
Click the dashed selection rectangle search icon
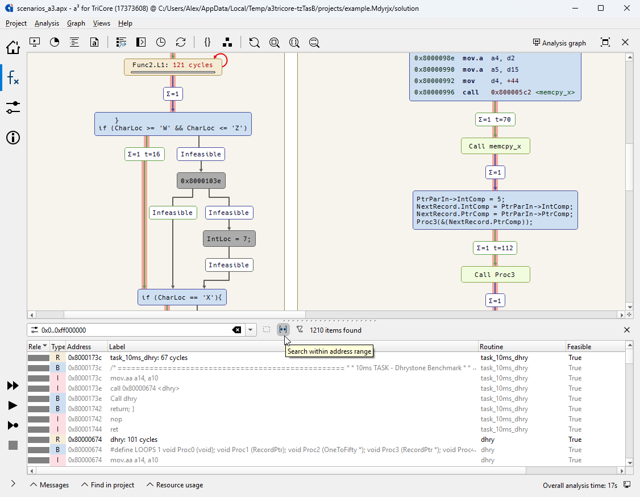click(267, 330)
